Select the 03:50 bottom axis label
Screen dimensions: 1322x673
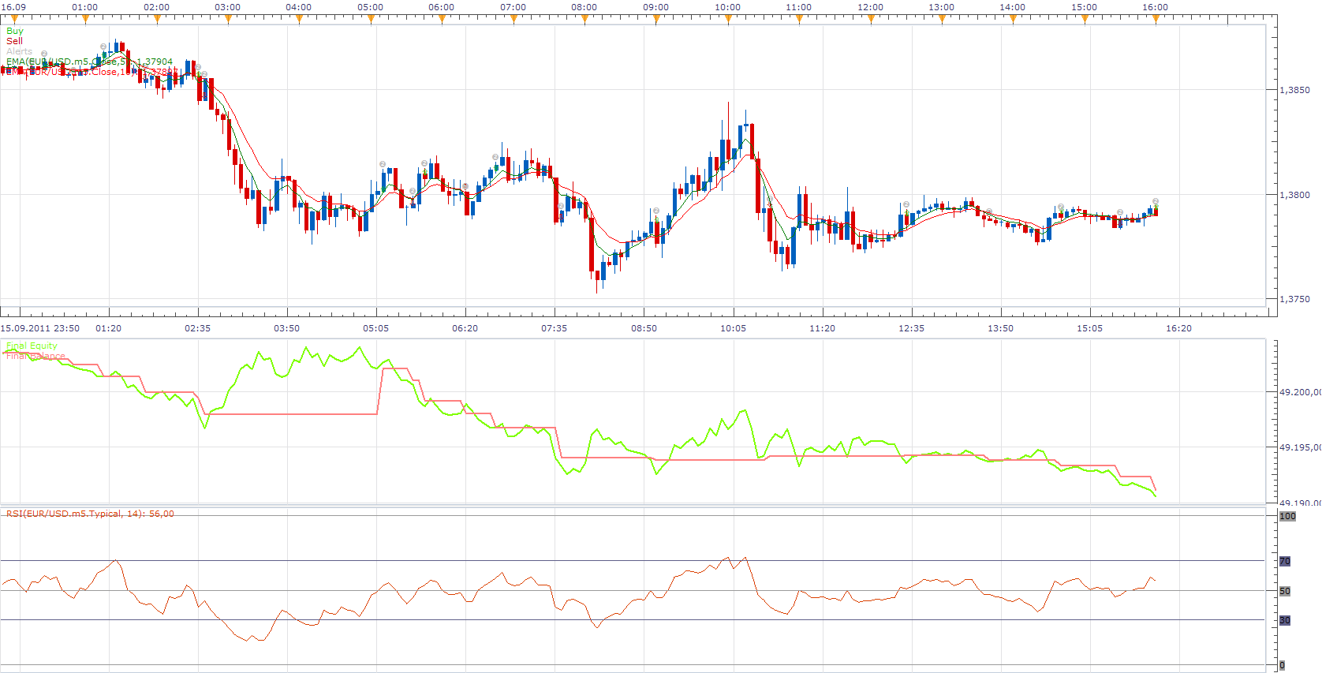coord(287,328)
